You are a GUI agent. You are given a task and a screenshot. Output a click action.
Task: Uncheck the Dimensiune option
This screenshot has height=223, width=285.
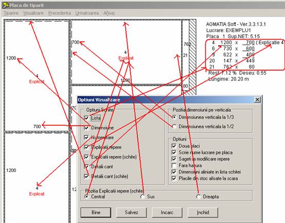coord(86,128)
